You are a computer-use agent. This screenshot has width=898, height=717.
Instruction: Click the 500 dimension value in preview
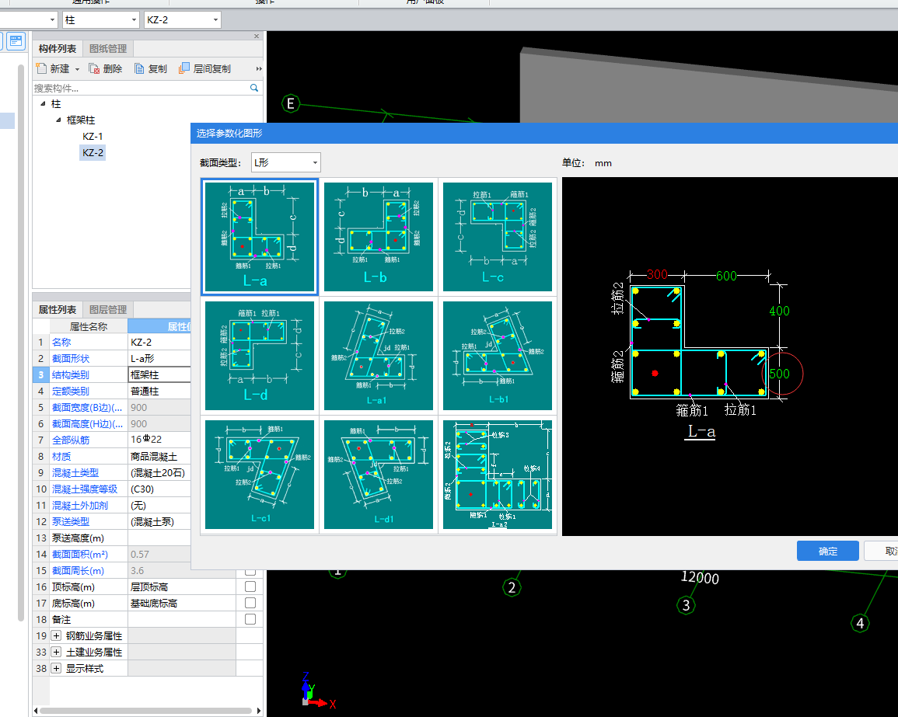tap(780, 374)
